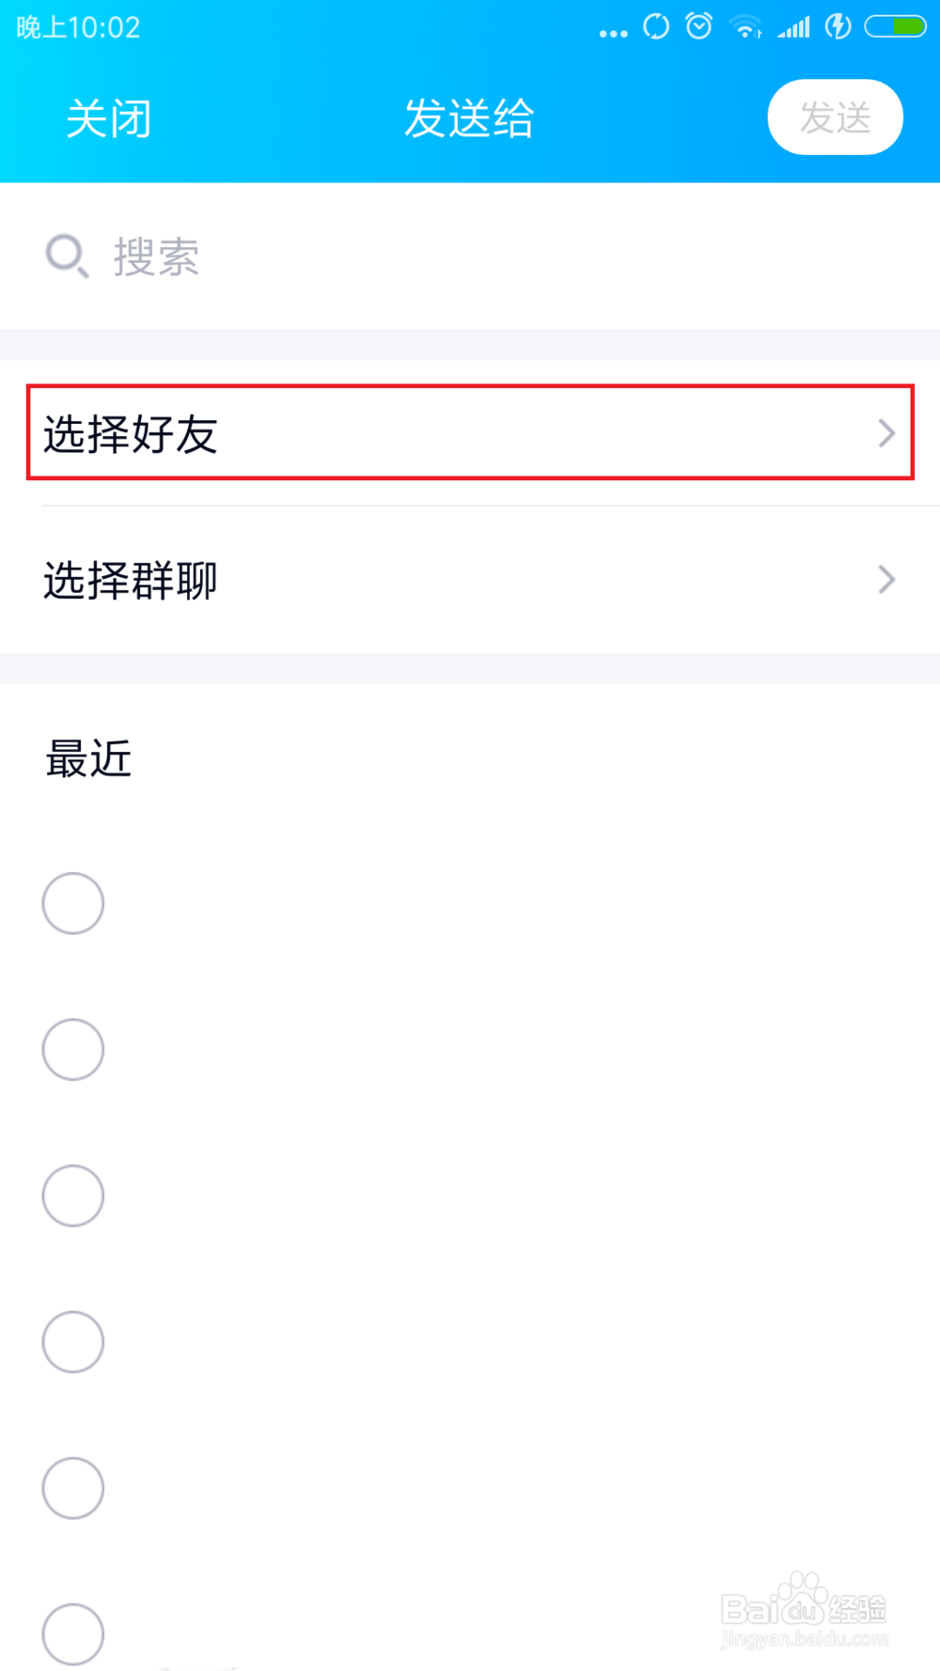
Task: Expand the 选择好友 chevron arrow
Action: point(885,433)
